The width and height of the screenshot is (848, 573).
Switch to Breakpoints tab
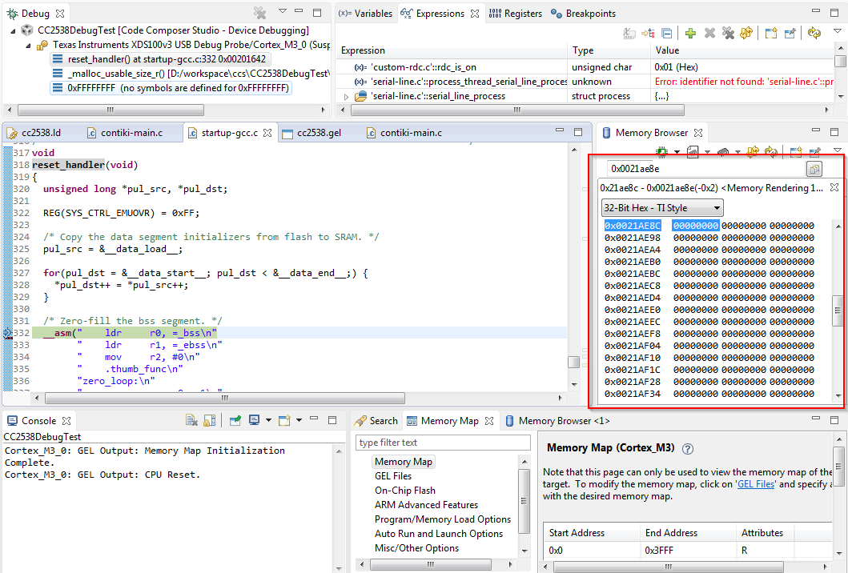(x=583, y=14)
